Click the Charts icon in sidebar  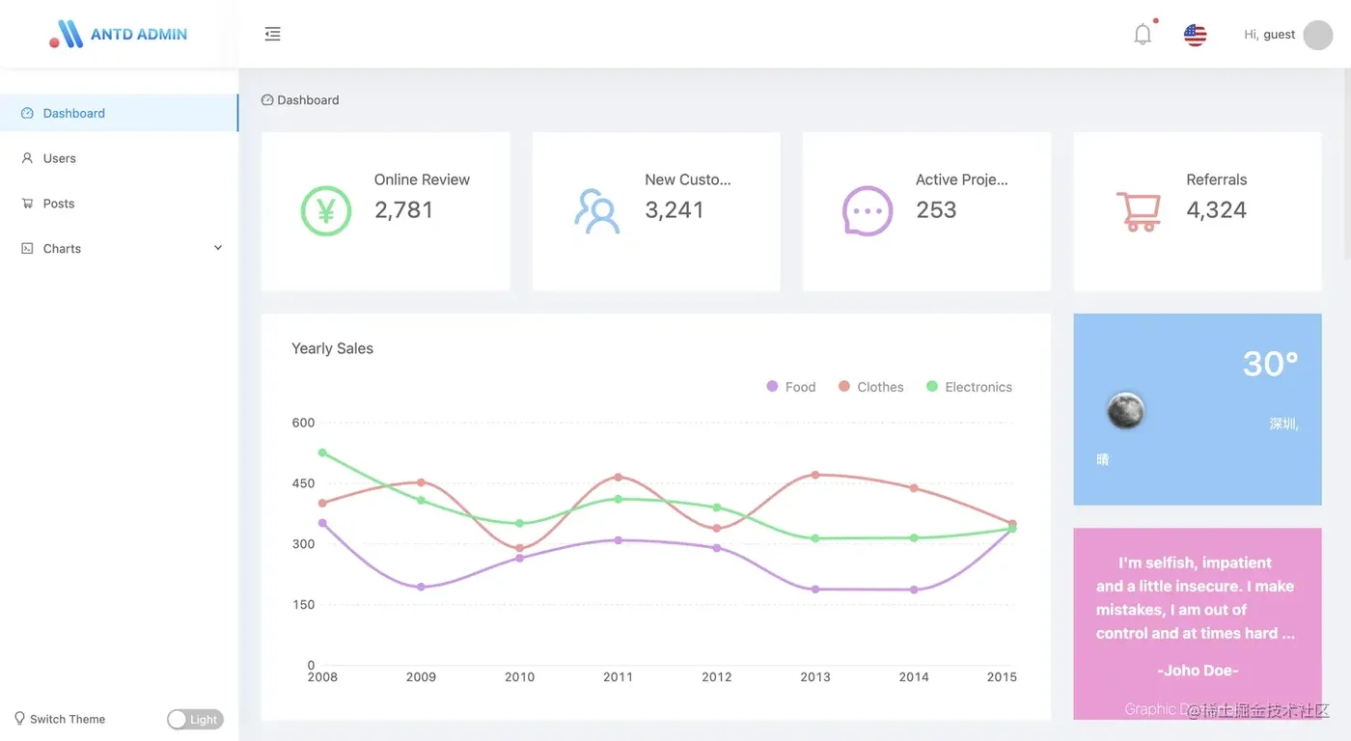(27, 249)
